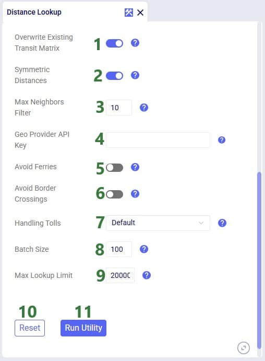Show help for Handling Tolls
This screenshot has width=265, height=361.
point(222,223)
